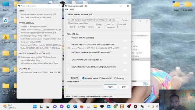
Task: Check Add persistence option
Action: tap(19, 72)
